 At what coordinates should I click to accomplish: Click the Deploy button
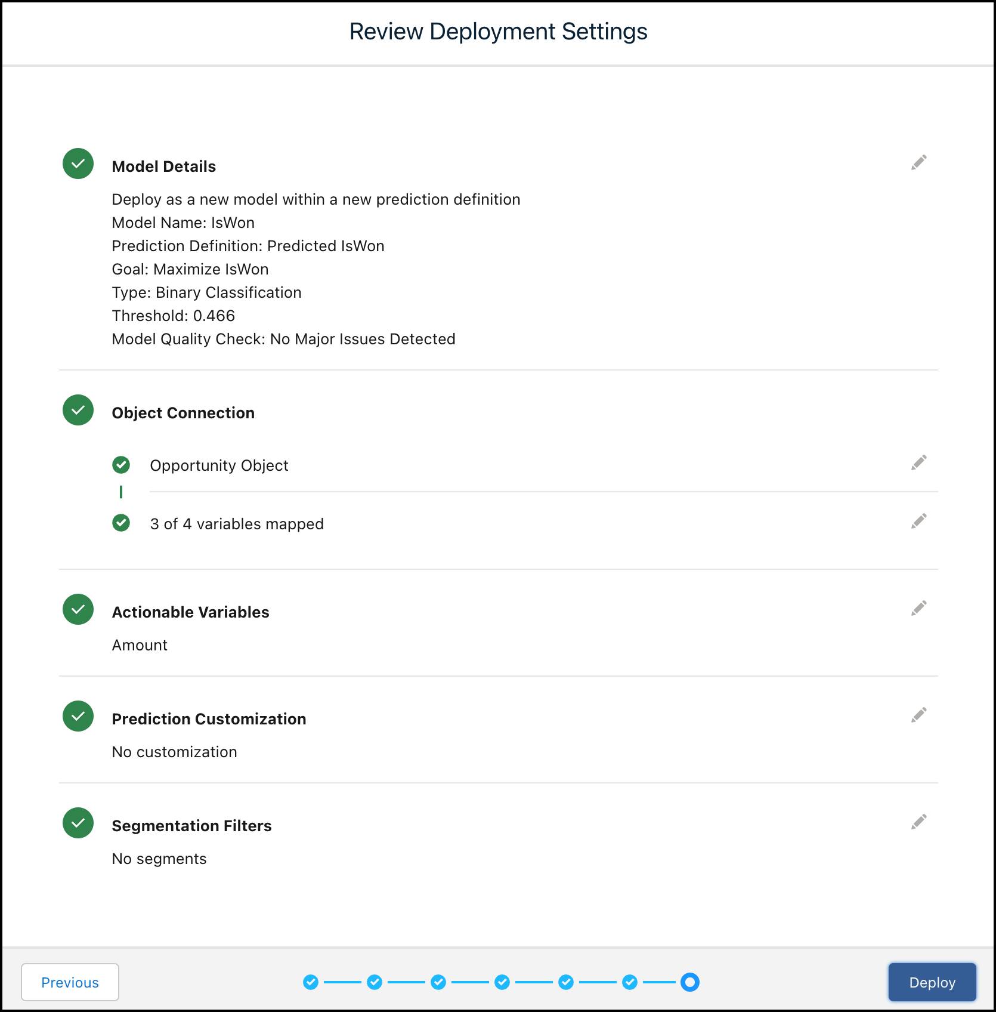[932, 982]
